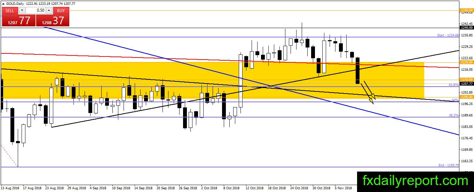
Task: Click the Fibonacci 38.2% level label
Action: click(x=453, y=115)
